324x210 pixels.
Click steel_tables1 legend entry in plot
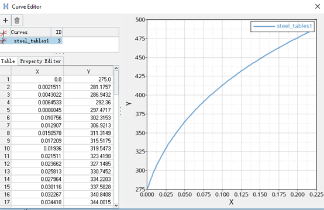click(x=282, y=26)
